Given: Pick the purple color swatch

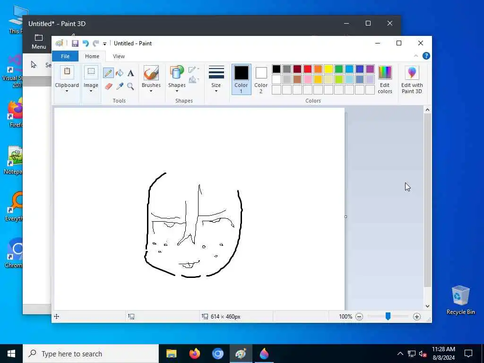Looking at the screenshot, I should click(370, 69).
